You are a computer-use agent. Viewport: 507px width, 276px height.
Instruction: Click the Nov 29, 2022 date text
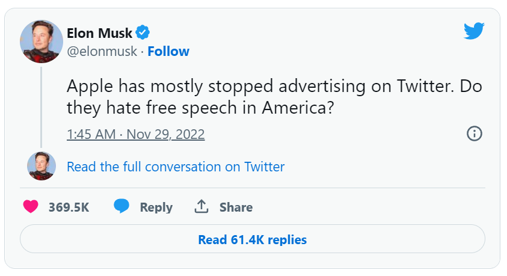(x=168, y=133)
